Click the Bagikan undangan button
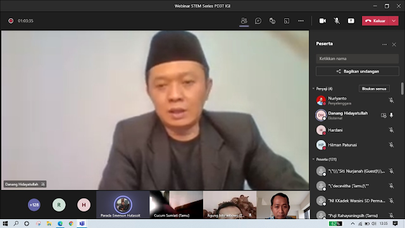 [x=357, y=72]
